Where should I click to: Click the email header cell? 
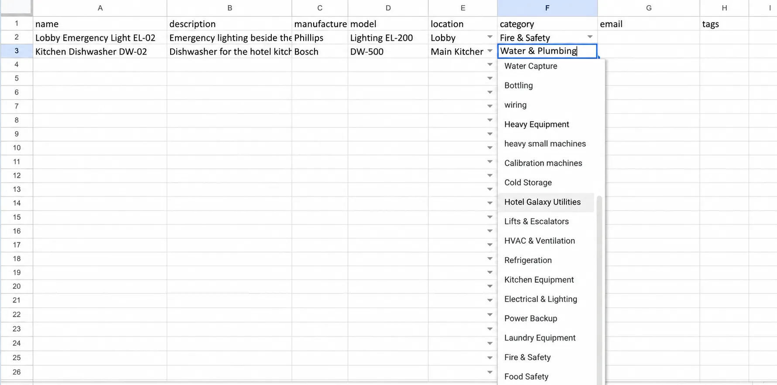point(648,24)
